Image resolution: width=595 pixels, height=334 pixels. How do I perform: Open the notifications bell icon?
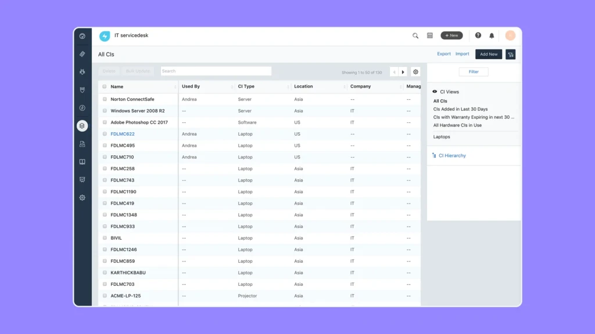492,35
